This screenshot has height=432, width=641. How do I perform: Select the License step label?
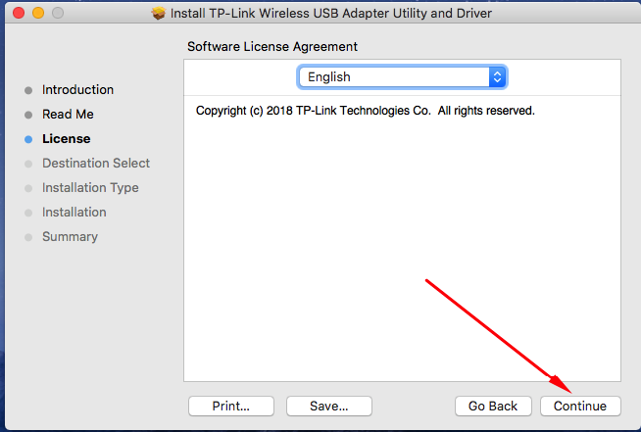pyautogui.click(x=66, y=139)
